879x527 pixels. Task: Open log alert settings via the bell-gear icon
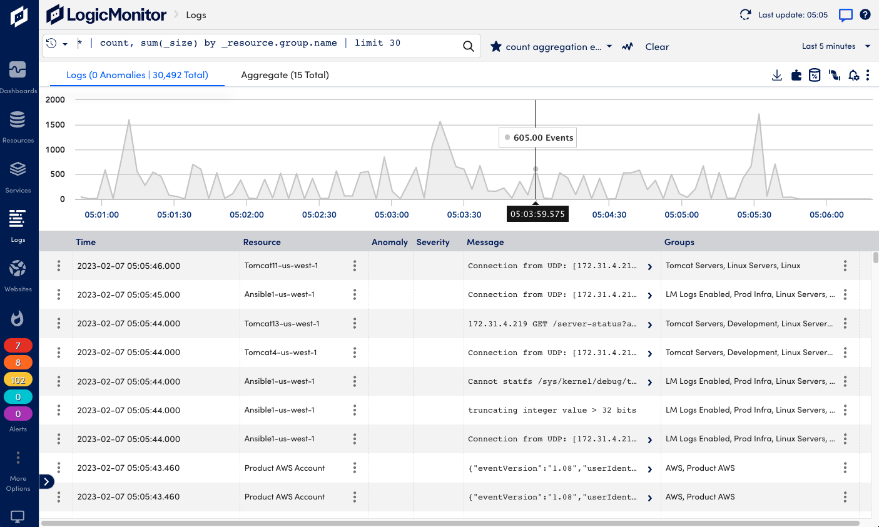point(853,75)
